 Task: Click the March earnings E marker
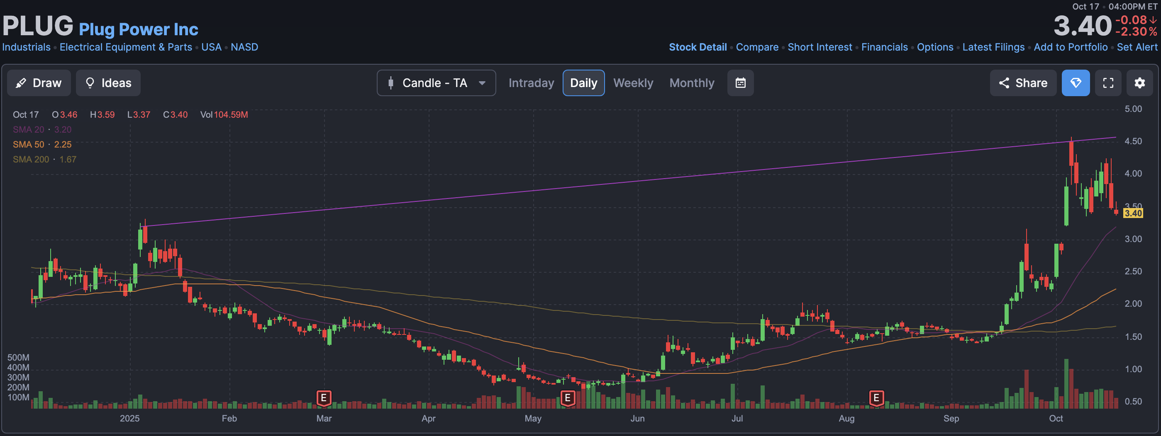tap(324, 398)
